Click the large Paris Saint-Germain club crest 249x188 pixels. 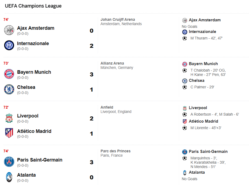click(x=9, y=162)
